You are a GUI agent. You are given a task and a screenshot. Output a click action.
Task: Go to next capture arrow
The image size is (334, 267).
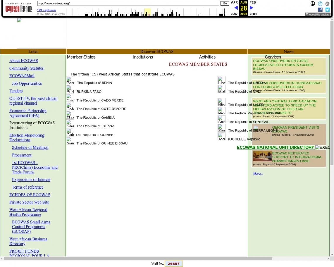251,8
